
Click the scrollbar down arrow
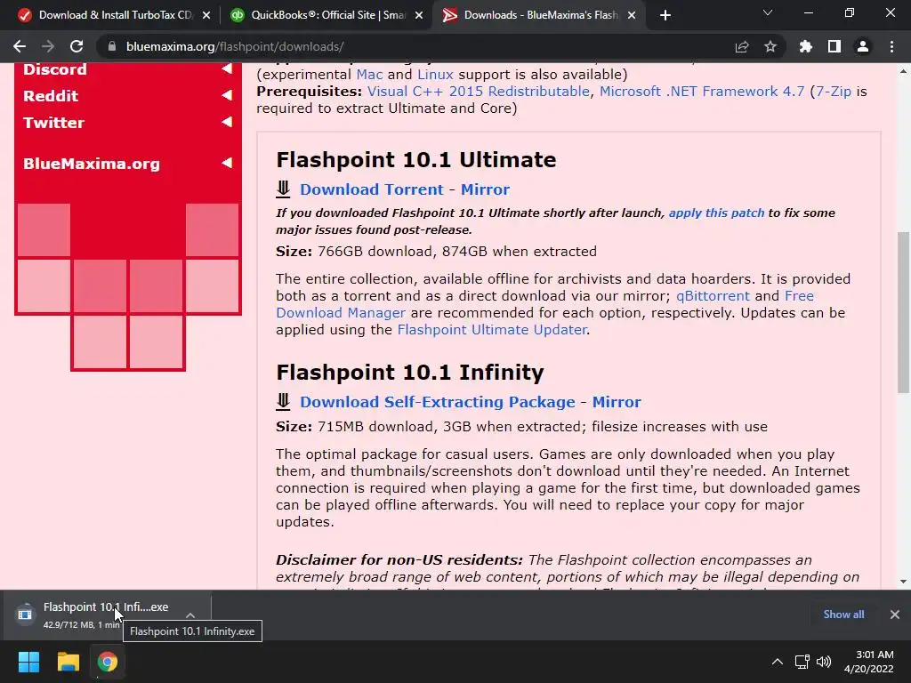pyautogui.click(x=903, y=582)
